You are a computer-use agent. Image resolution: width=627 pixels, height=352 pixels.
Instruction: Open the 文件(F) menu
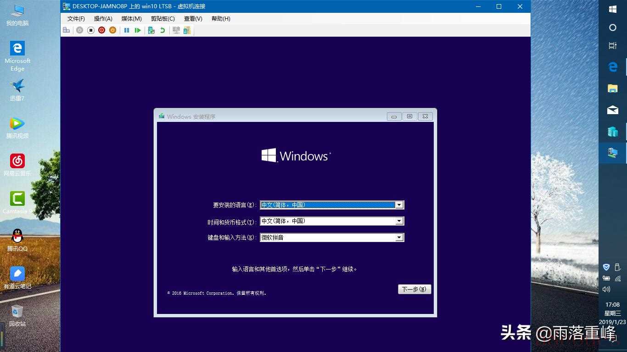click(76, 19)
